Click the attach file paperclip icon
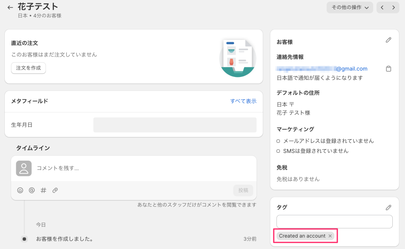The height and width of the screenshot is (249, 405). coord(55,190)
